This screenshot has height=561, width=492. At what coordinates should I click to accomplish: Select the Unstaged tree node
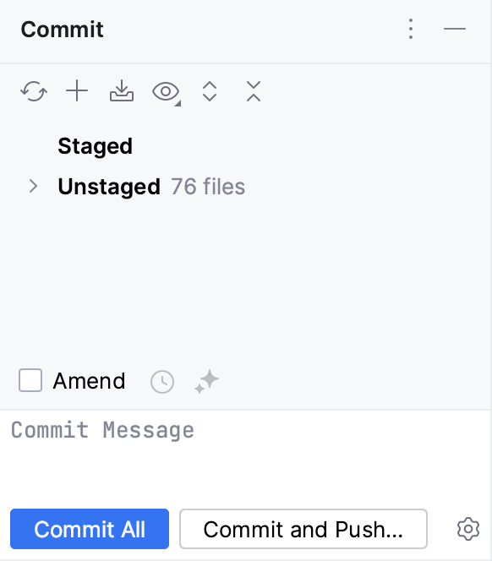point(109,187)
